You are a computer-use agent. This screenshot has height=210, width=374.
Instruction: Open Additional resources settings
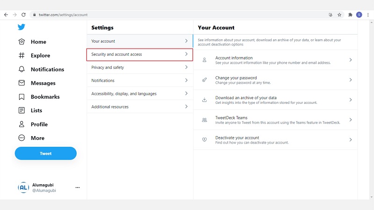140,107
